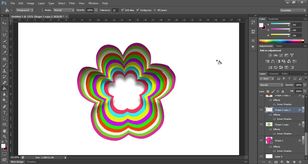The height and width of the screenshot is (164, 308).
Task: Select the Move tool
Action: pos(5,23)
